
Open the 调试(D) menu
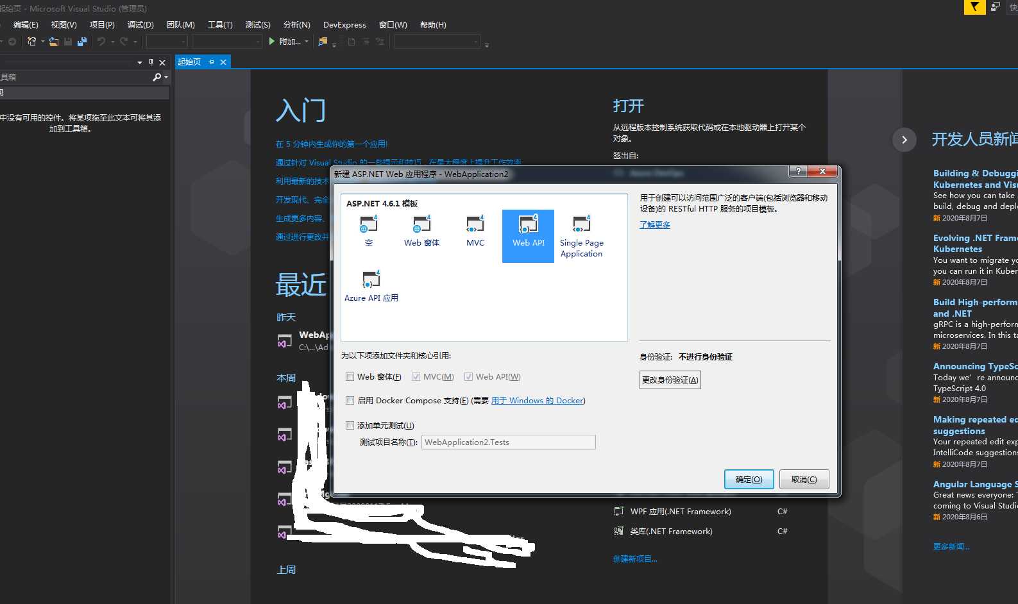click(x=140, y=25)
